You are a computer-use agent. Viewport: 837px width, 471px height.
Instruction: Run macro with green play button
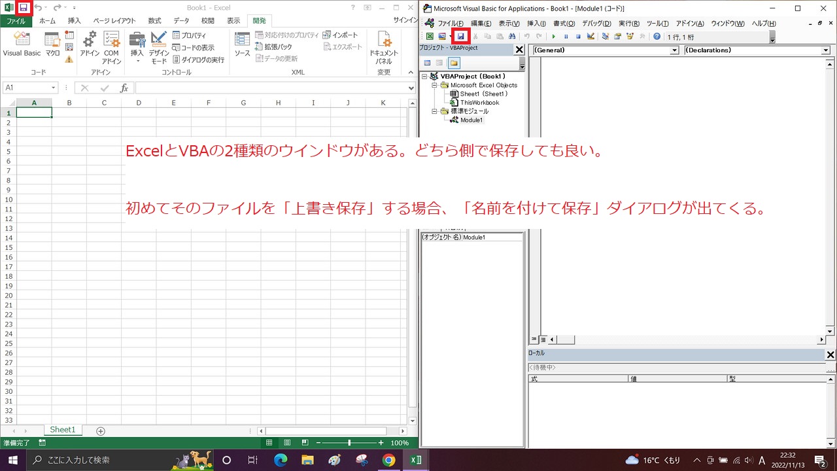click(x=554, y=37)
